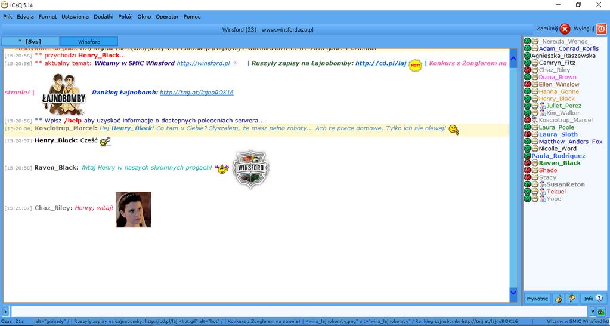Screen dimensions: 610x326
Task: Open the Pomoc menu
Action: (192, 16)
